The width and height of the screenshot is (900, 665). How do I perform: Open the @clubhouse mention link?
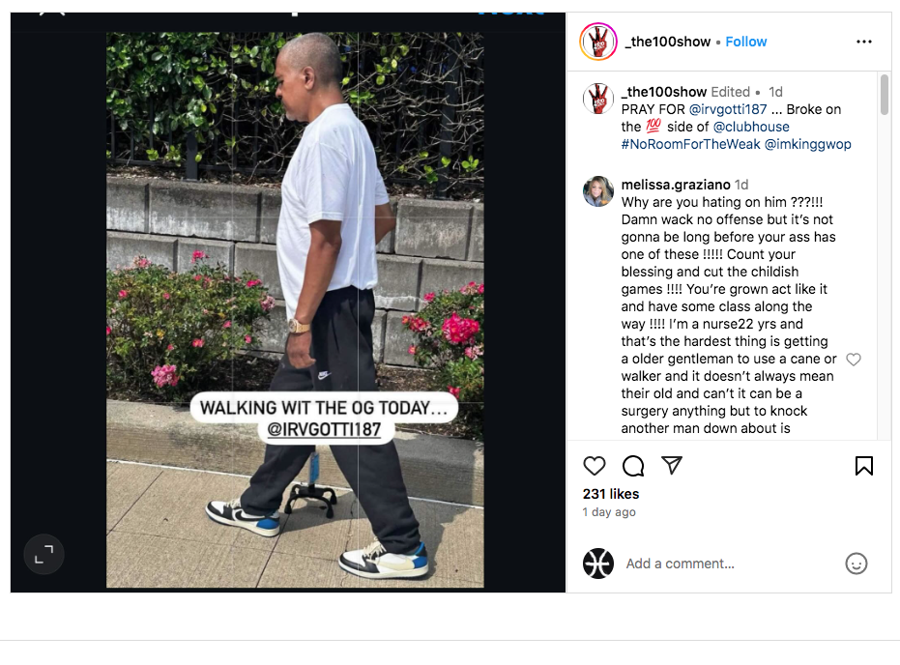[x=751, y=127]
